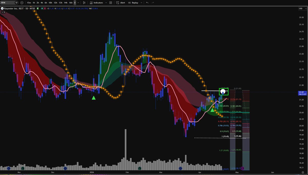The height and width of the screenshot is (175, 308).
Task: Click the dividend D marker near early April
Action: pyautogui.click(x=180, y=168)
